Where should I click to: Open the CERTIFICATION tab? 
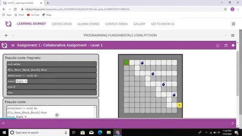click(x=62, y=24)
